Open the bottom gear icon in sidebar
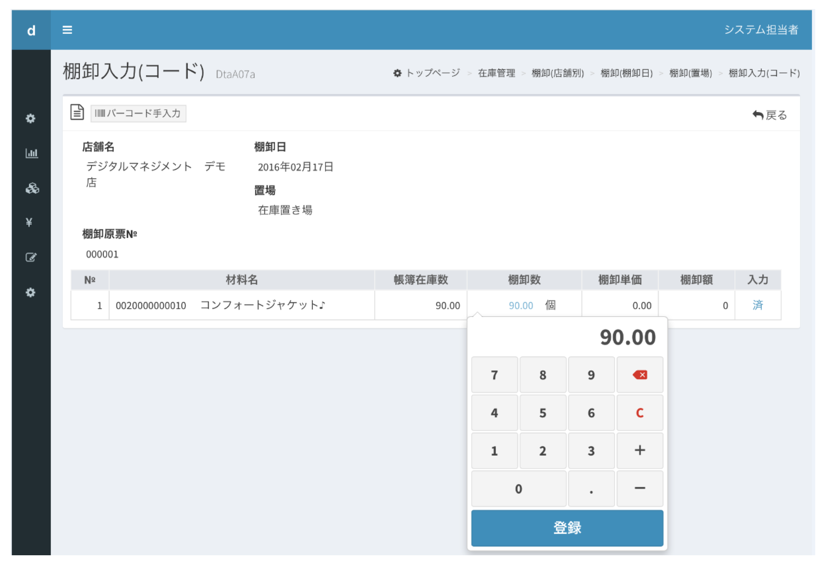 (31, 292)
